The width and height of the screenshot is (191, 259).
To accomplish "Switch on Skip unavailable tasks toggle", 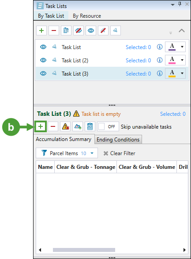I will pyautogui.click(x=108, y=126).
